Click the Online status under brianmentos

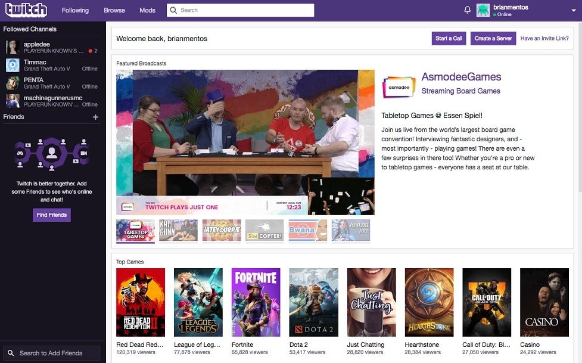pos(504,14)
